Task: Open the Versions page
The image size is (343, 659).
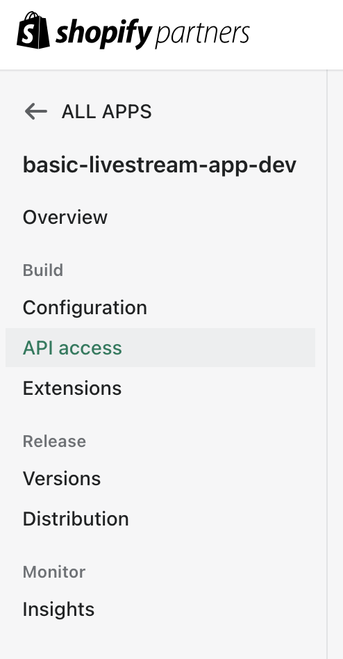Action: (x=62, y=479)
